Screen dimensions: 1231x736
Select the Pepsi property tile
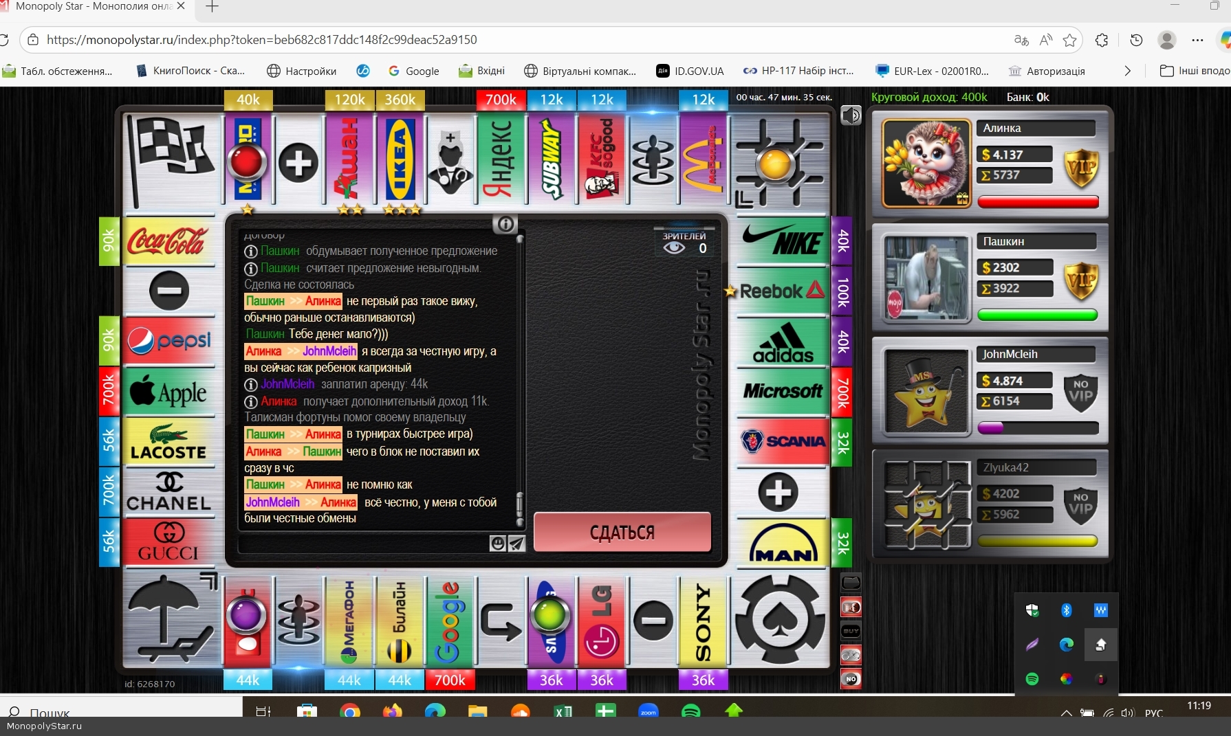click(168, 341)
